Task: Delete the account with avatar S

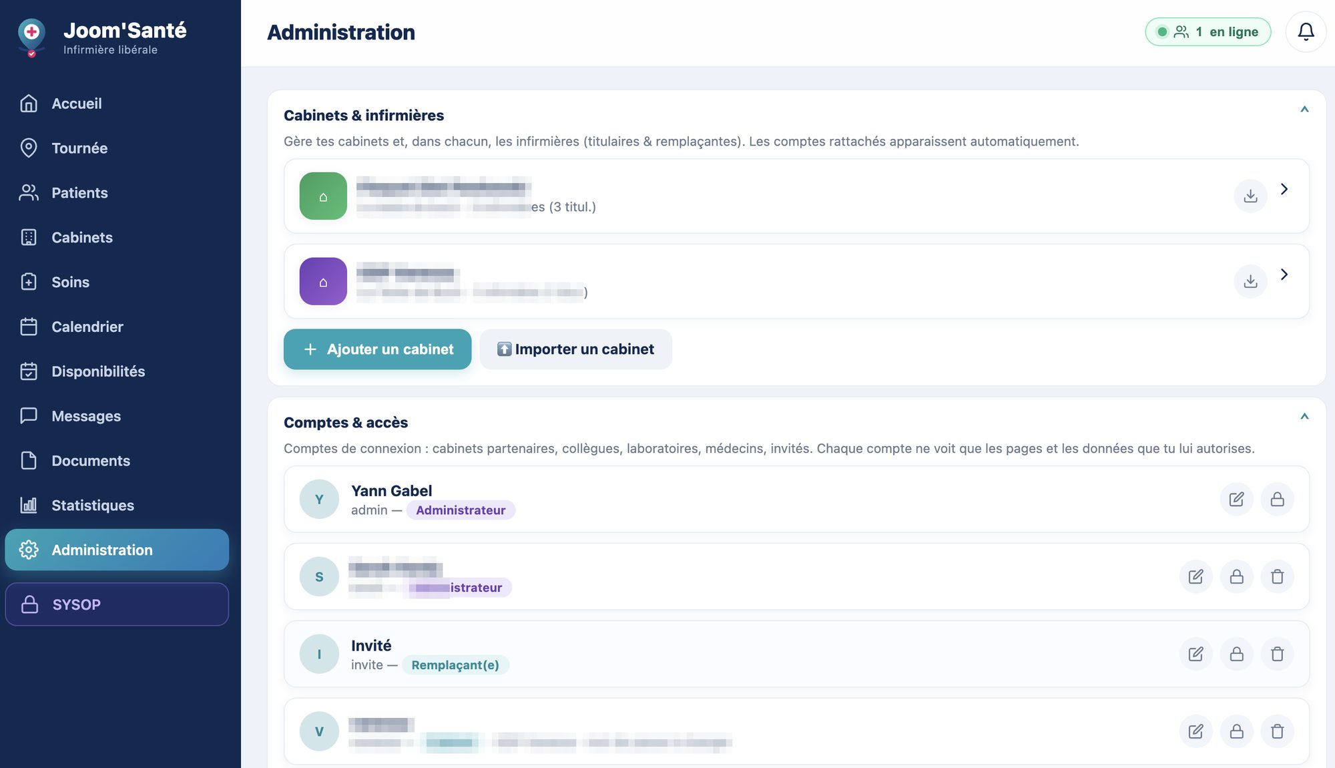Action: [x=1277, y=576]
